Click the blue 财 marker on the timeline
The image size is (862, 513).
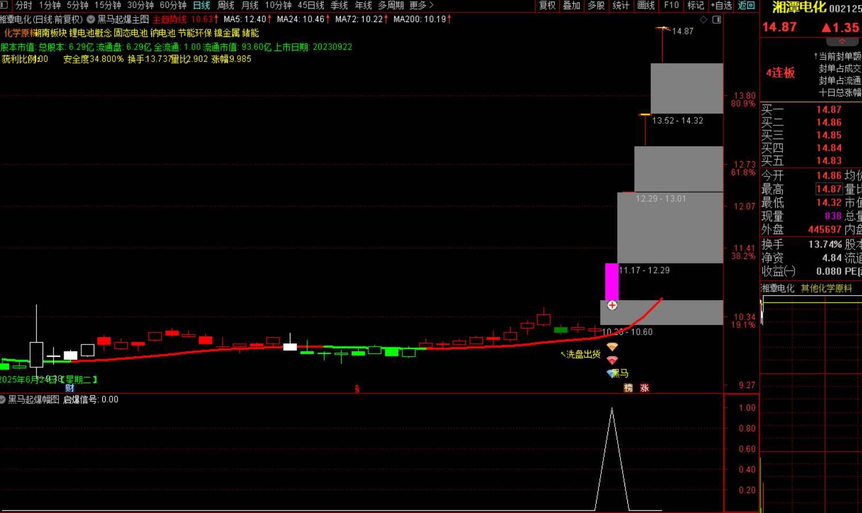click(70, 388)
